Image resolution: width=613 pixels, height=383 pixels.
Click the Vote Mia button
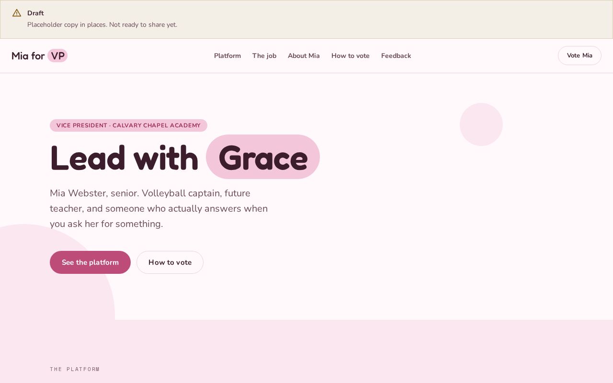[x=579, y=56]
